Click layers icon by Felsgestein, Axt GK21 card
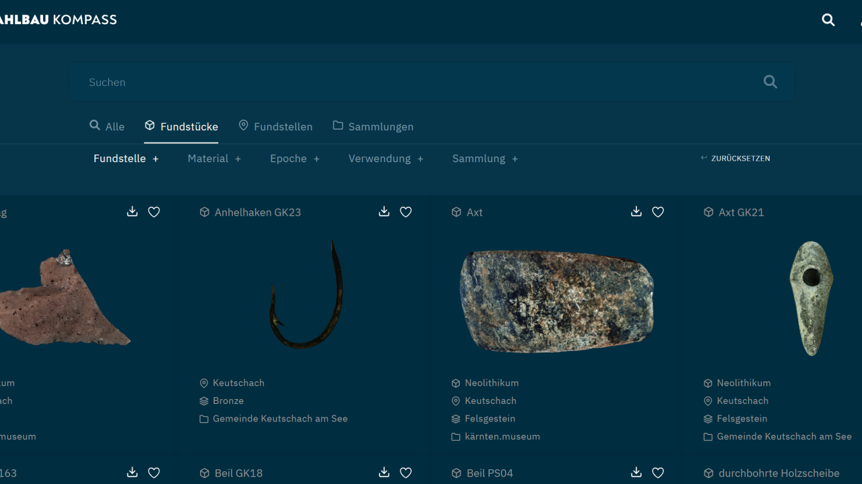862x484 pixels. coord(708,419)
